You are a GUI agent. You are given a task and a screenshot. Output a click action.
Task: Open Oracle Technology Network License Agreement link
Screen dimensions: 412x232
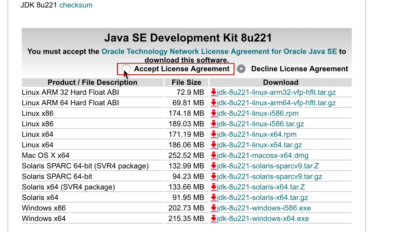tap(219, 52)
